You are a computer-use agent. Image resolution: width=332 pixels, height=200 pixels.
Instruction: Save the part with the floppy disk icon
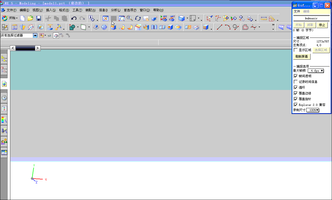tap(39, 18)
